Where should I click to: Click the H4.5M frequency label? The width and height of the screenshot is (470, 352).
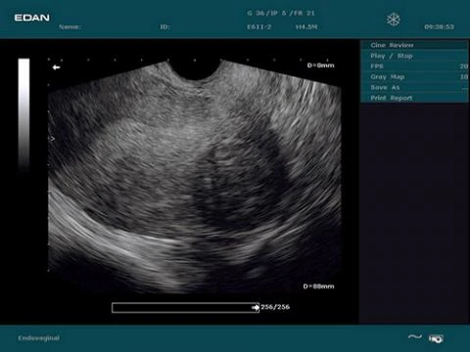(x=306, y=27)
